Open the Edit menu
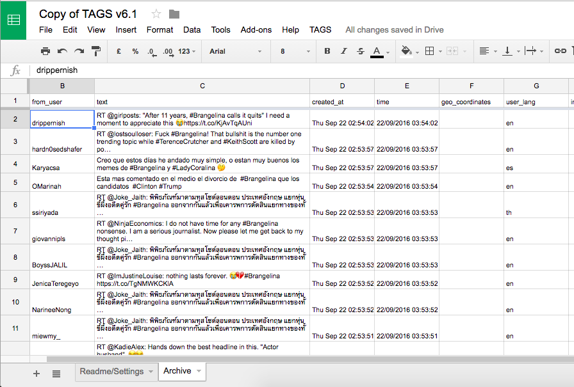 tap(70, 30)
